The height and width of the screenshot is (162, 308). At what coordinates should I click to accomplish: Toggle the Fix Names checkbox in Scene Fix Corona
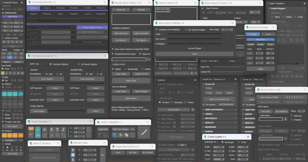204,104
